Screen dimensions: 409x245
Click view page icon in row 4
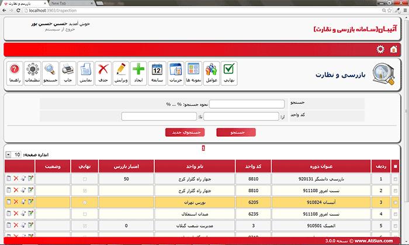pyautogui.click(x=9, y=213)
